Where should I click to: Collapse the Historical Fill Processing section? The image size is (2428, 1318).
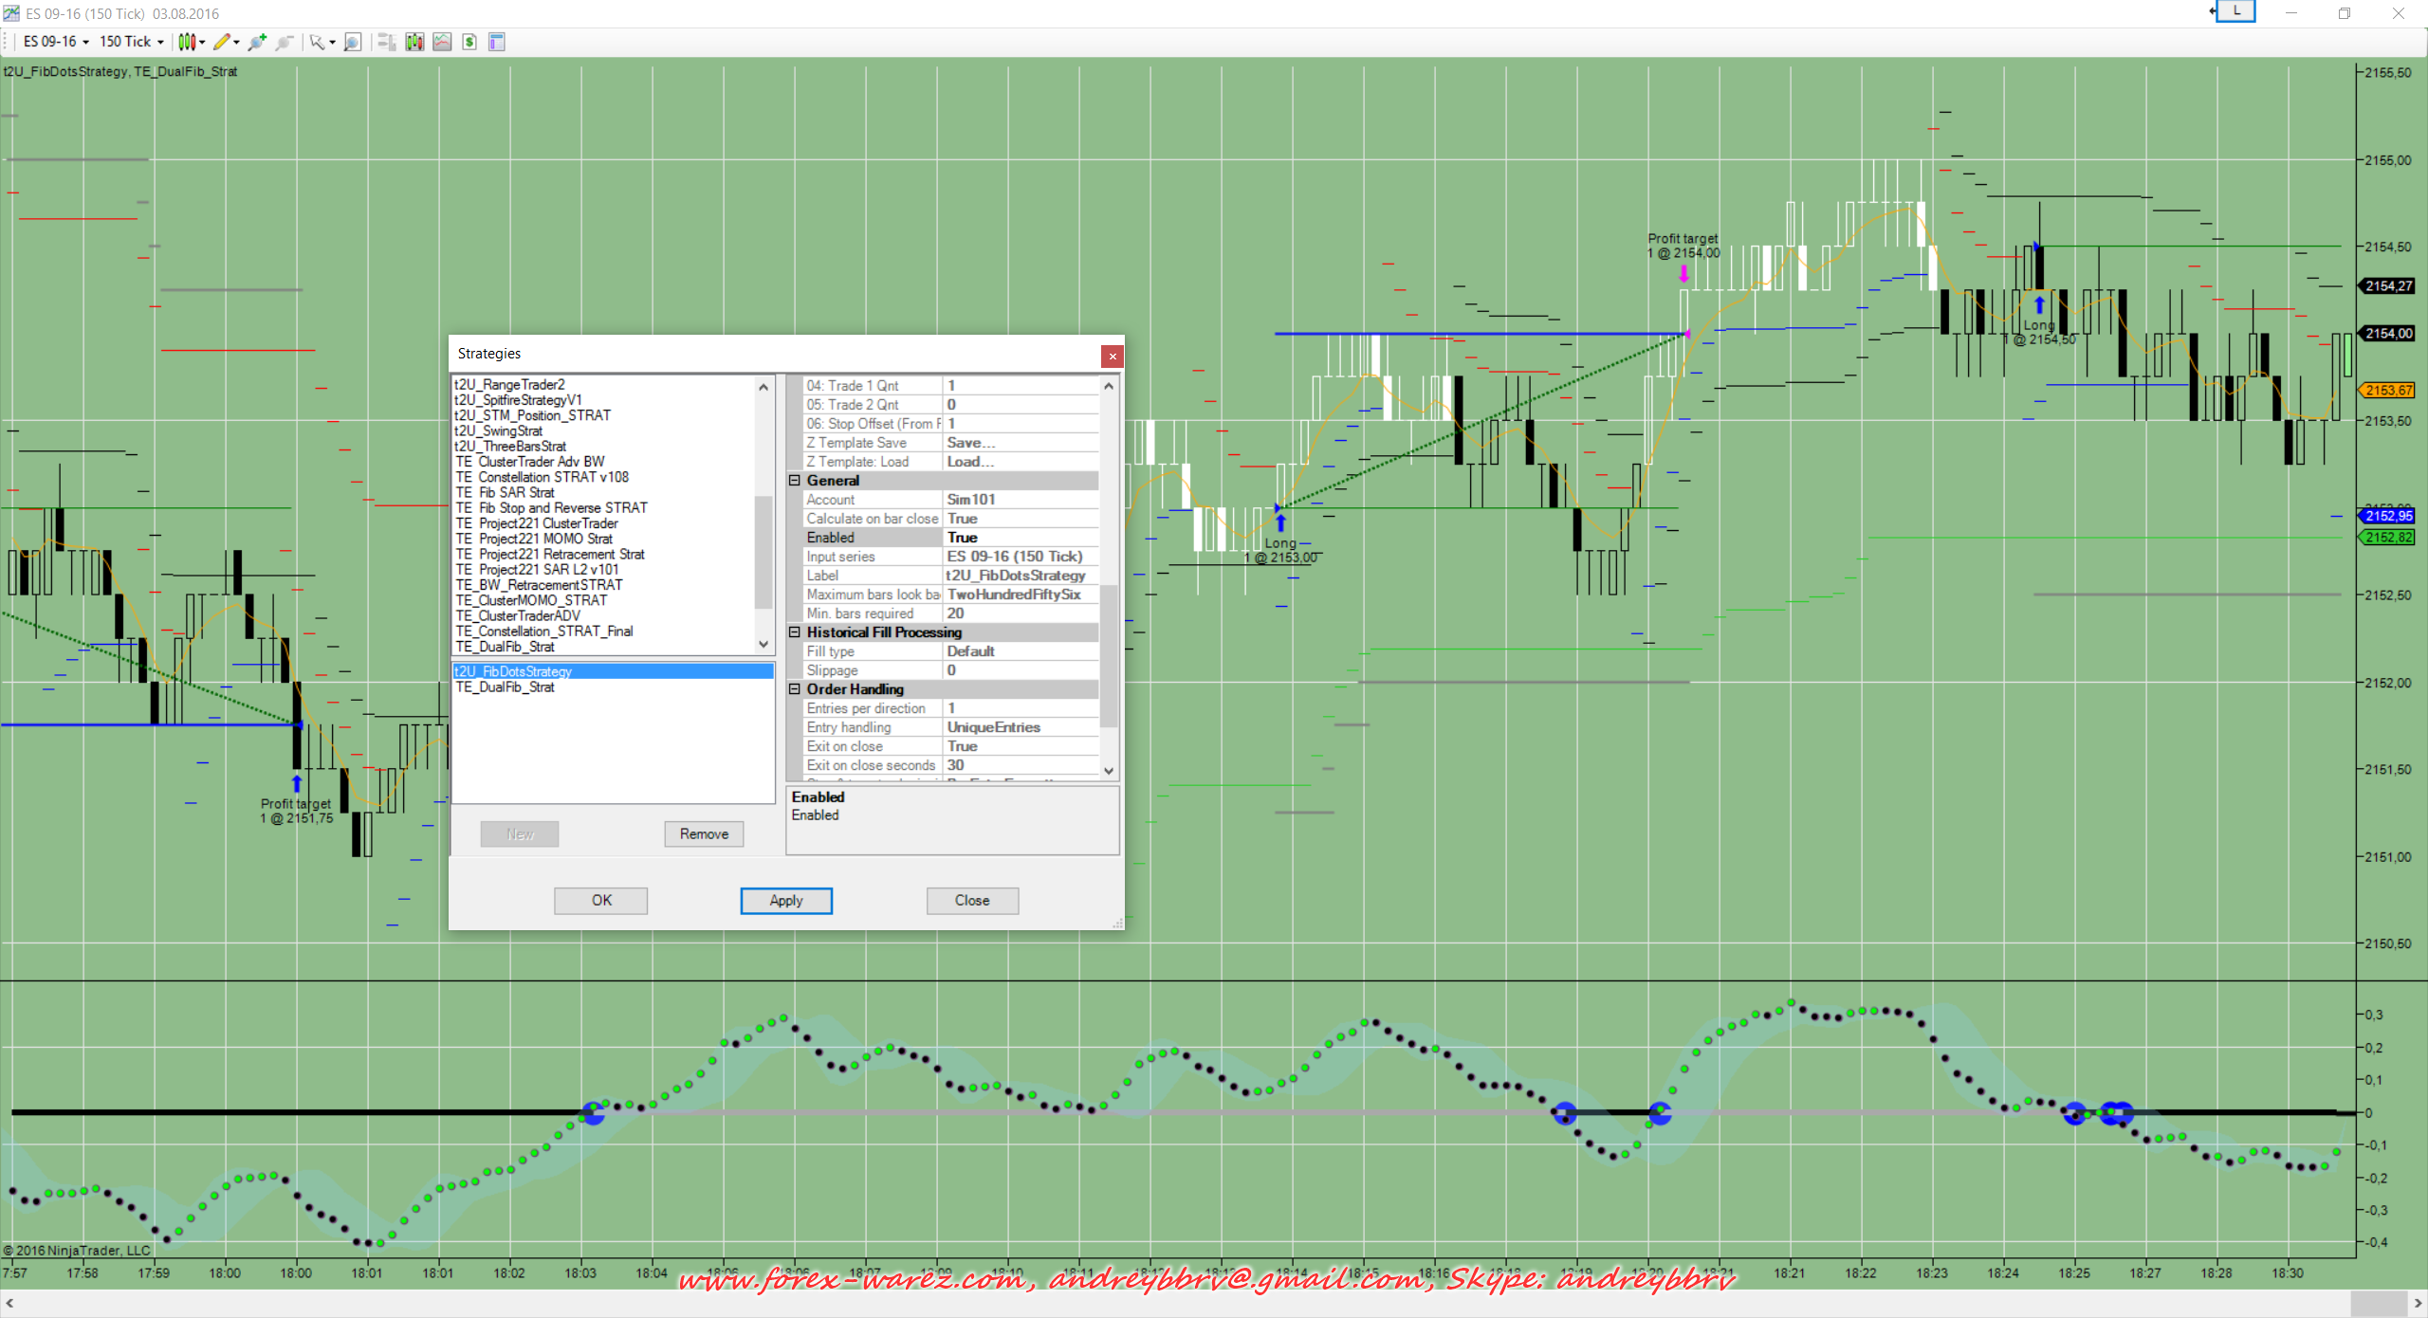coord(795,632)
